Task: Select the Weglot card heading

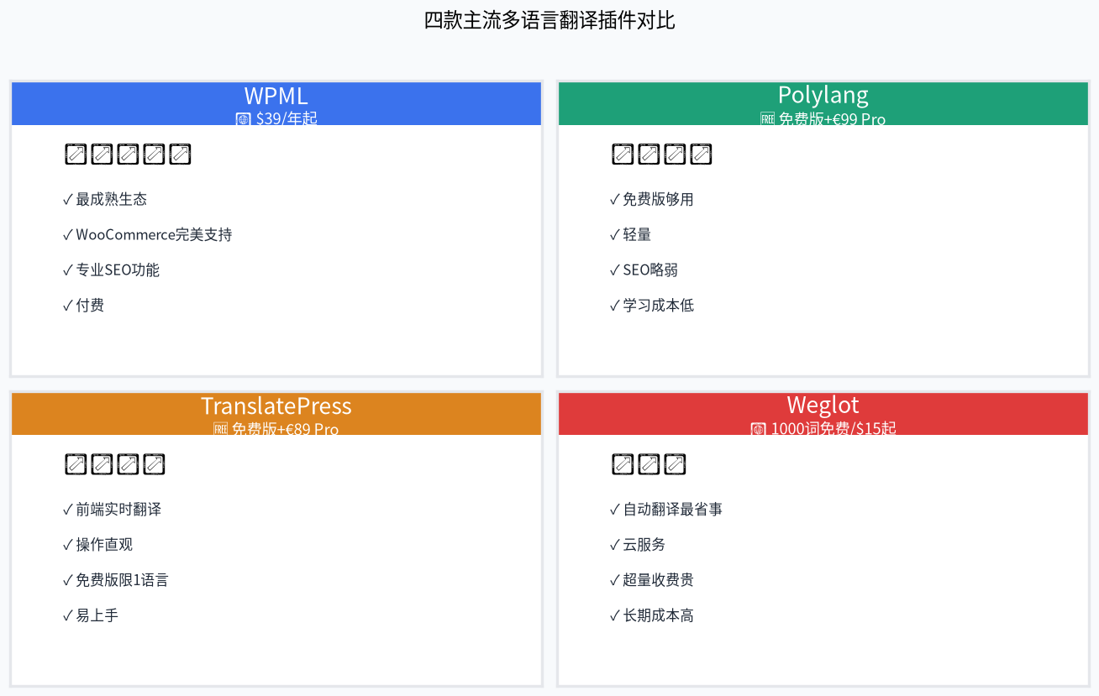Action: tap(823, 406)
